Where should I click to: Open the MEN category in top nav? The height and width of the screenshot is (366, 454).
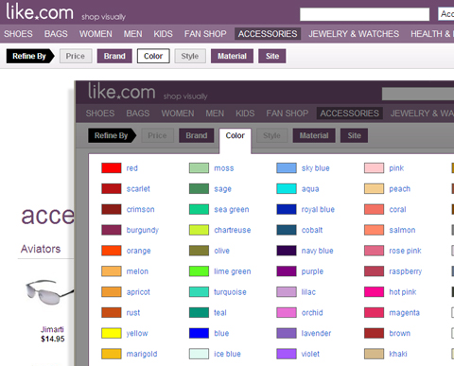click(x=132, y=34)
